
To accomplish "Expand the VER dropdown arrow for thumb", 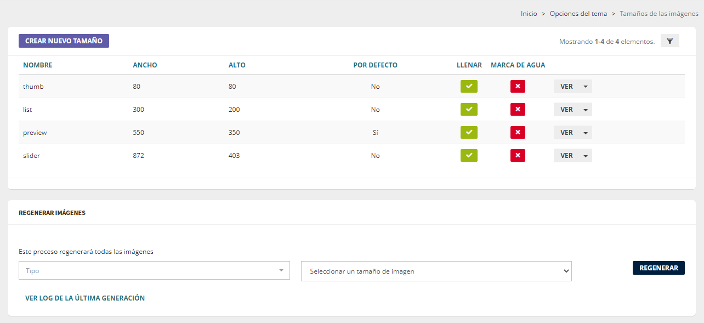I will click(x=586, y=87).
